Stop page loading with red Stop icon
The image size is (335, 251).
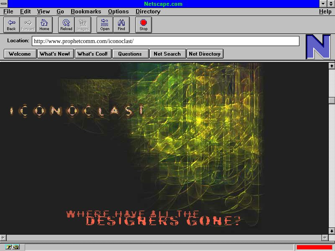pos(144,25)
